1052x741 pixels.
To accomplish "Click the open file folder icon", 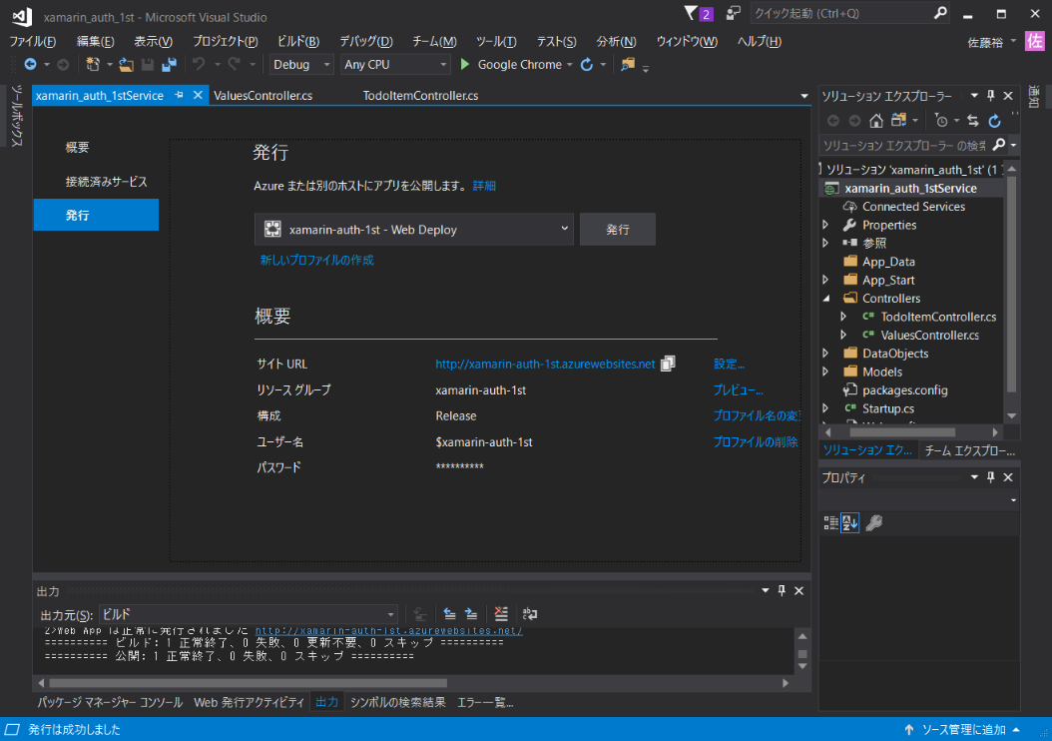I will (126, 65).
